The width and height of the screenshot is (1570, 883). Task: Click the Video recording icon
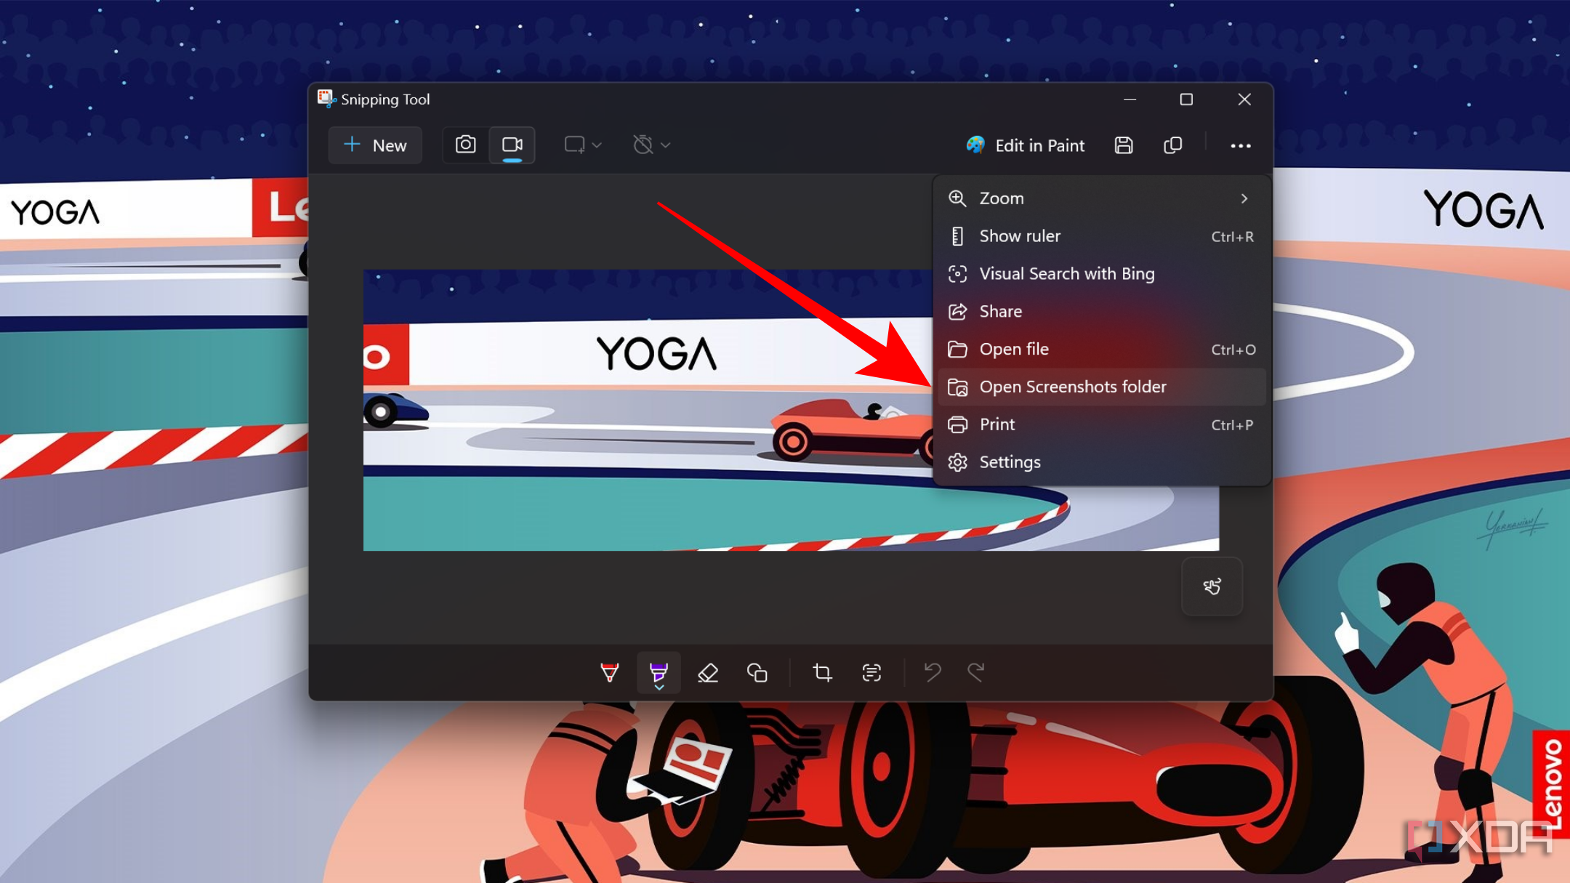[x=512, y=145]
